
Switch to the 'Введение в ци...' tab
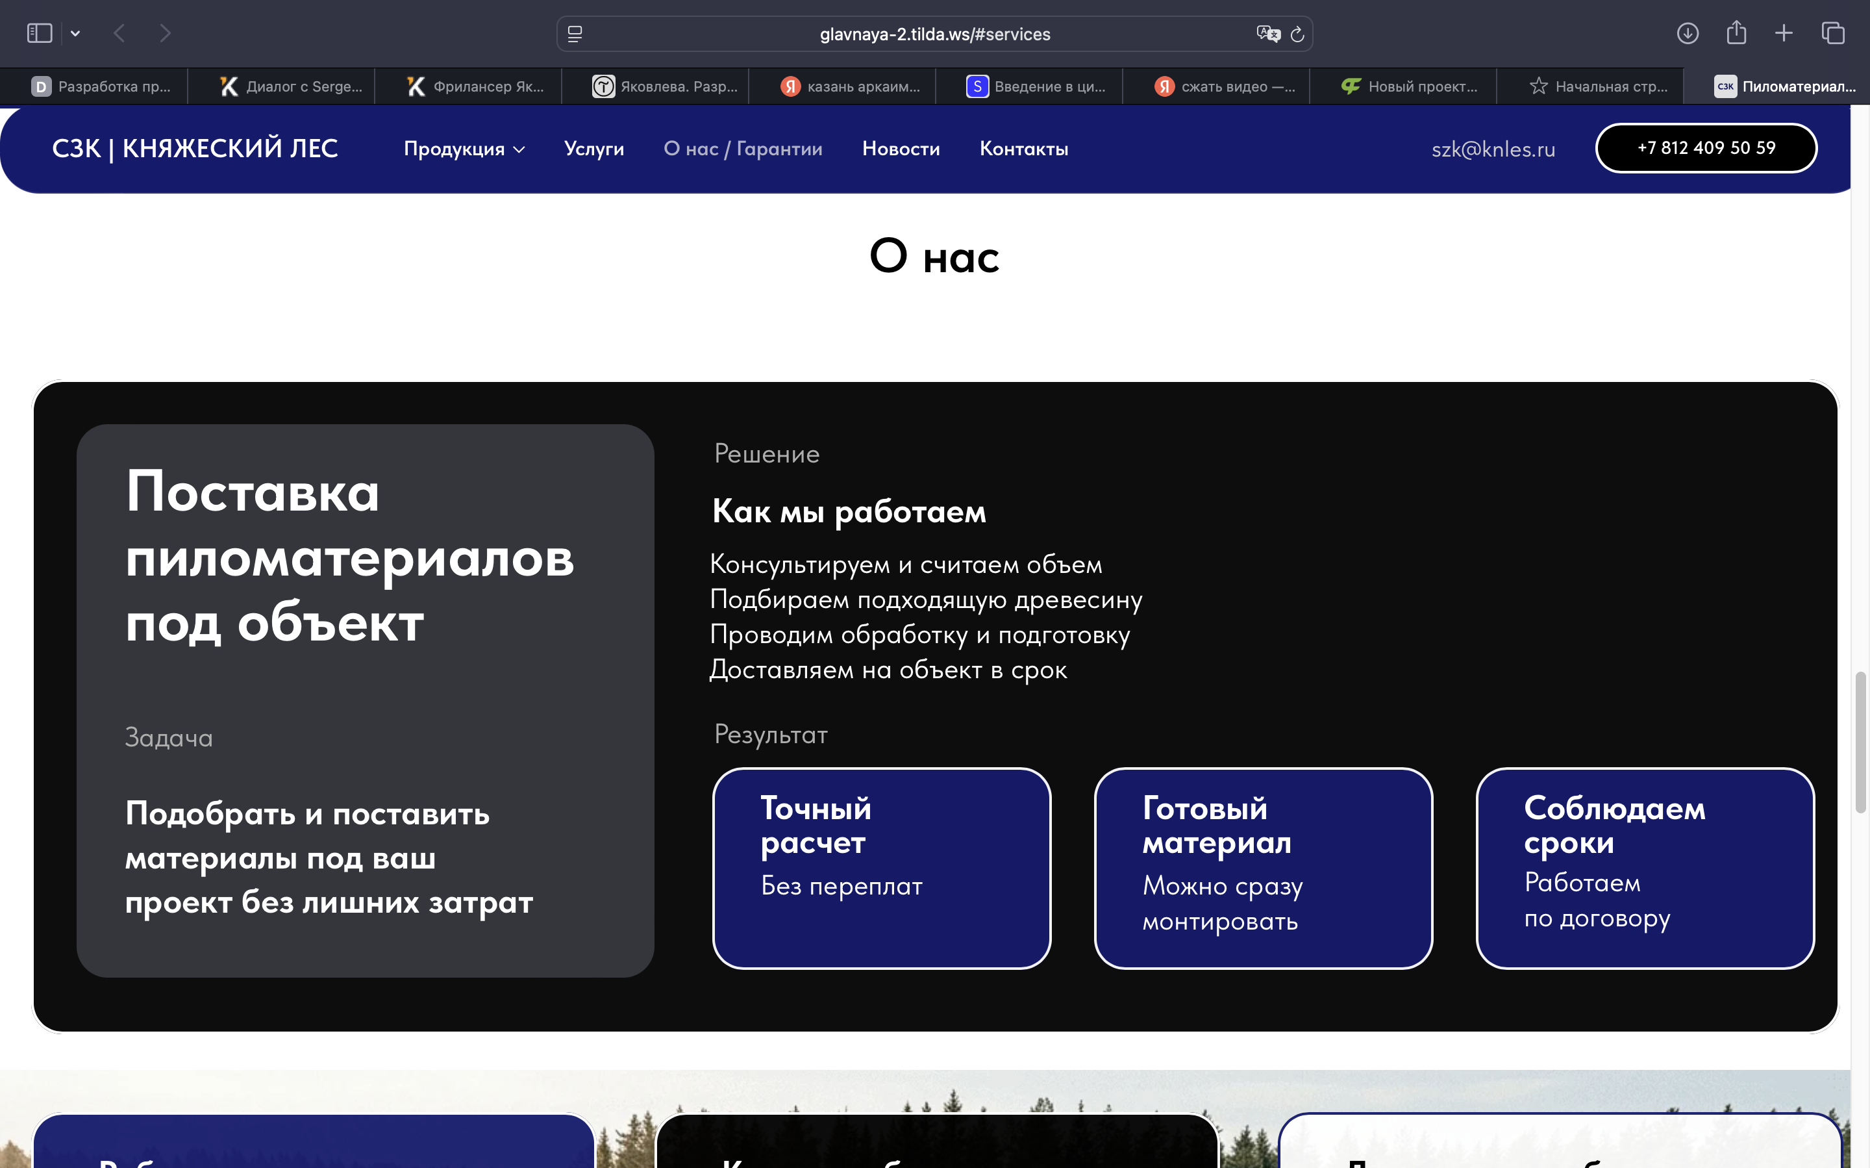point(1028,86)
